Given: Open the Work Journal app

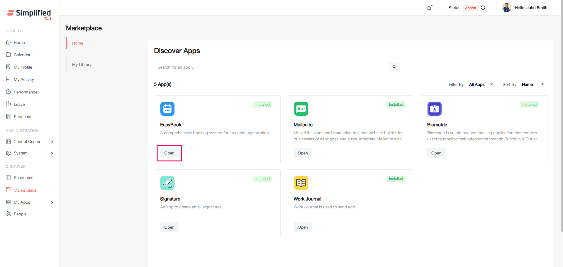Looking at the screenshot, I should 303,227.
